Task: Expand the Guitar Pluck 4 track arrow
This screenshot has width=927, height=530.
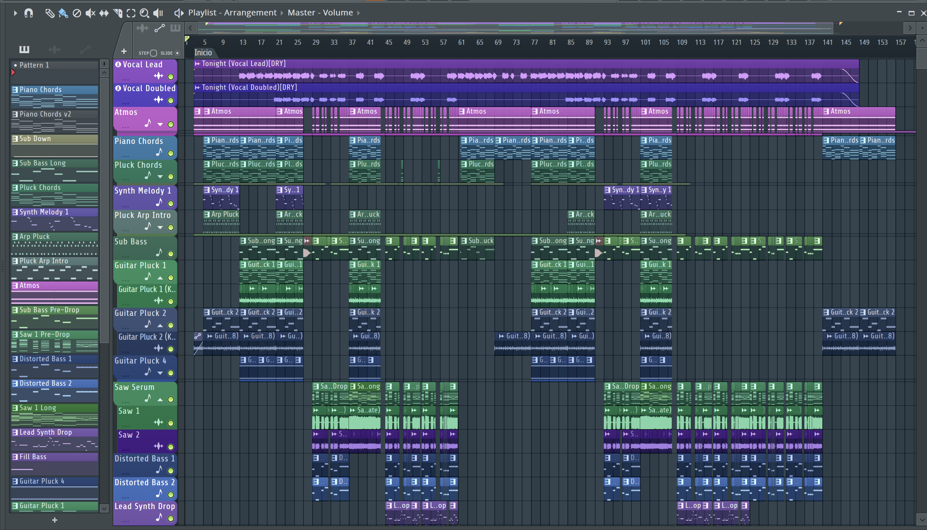Action: click(x=160, y=373)
